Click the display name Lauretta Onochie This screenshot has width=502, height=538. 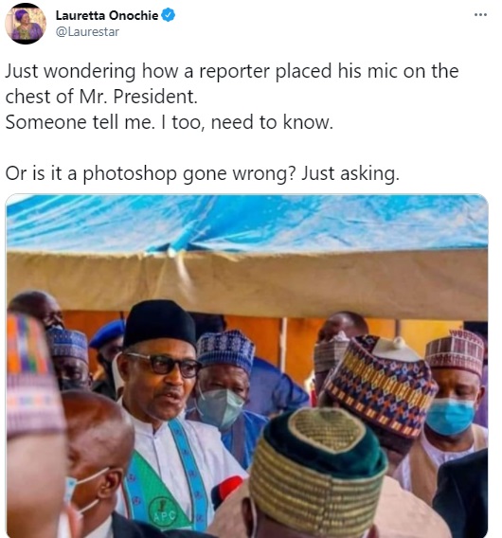point(107,15)
